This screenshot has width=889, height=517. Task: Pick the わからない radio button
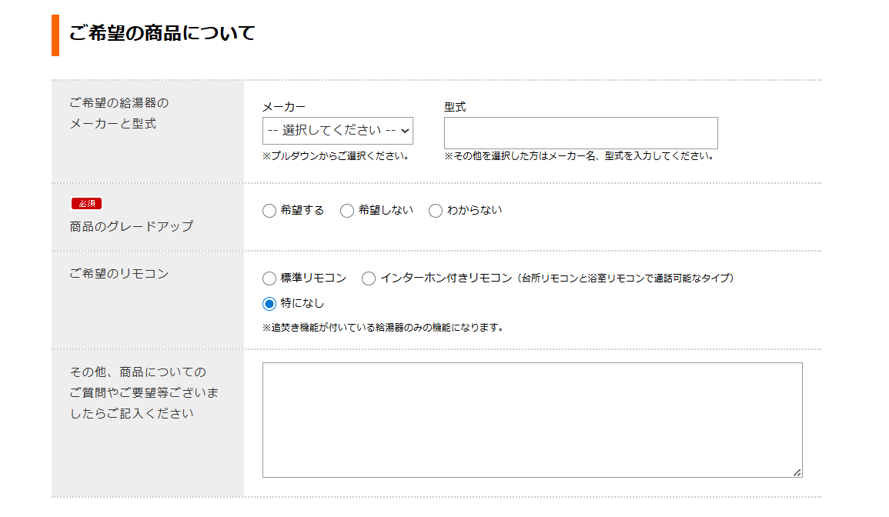[x=436, y=211]
